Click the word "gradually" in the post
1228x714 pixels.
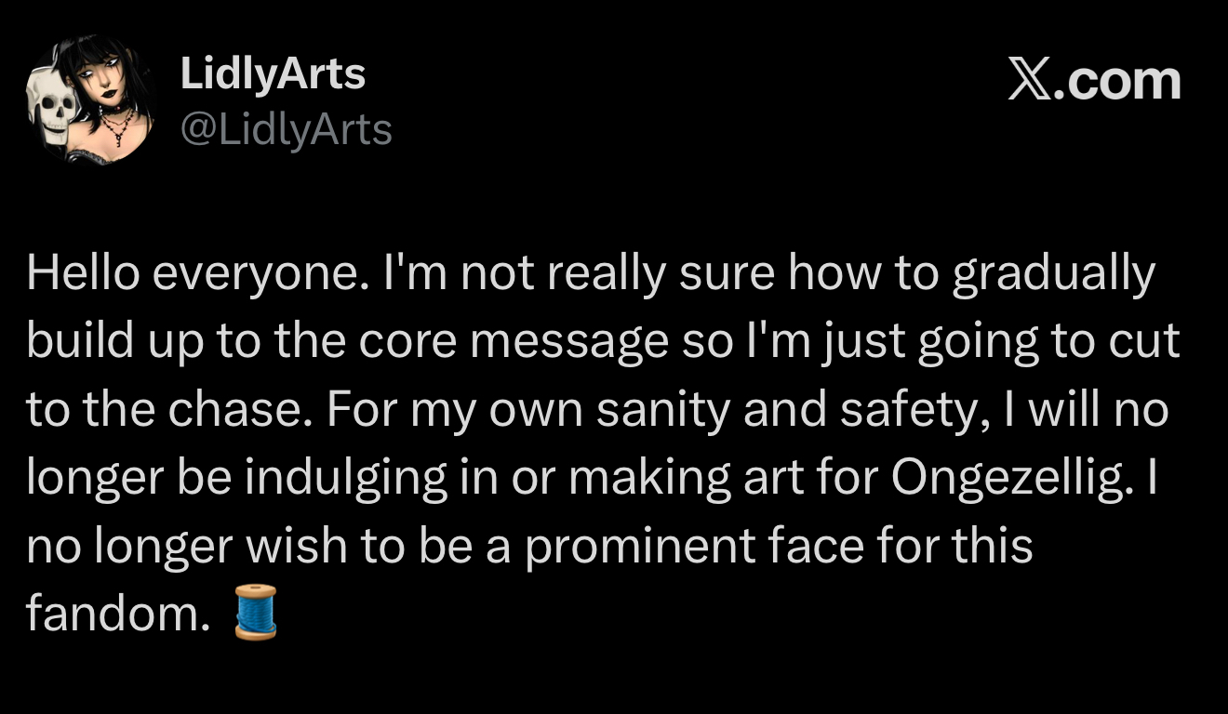coord(1053,274)
